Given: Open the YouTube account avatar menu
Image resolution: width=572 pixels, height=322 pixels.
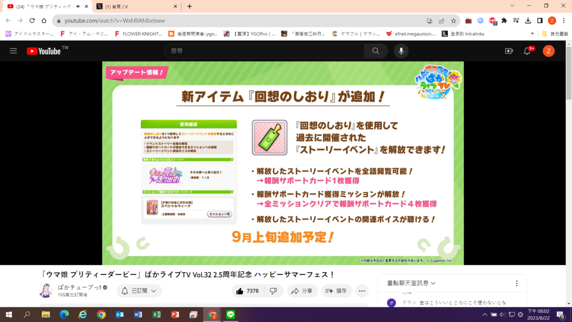Looking at the screenshot, I should (549, 51).
